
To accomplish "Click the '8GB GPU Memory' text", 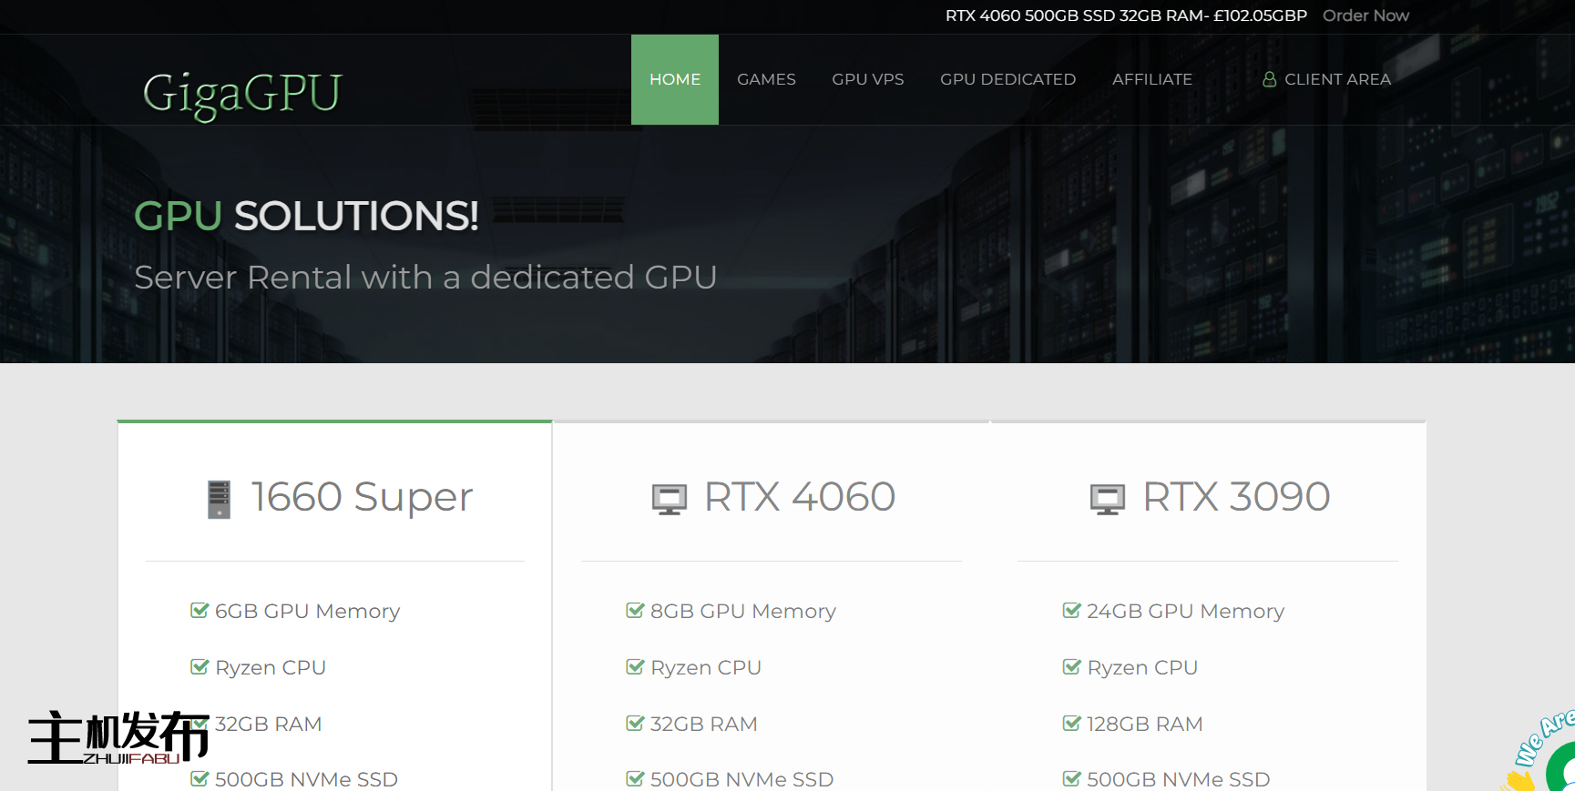I will coord(743,612).
